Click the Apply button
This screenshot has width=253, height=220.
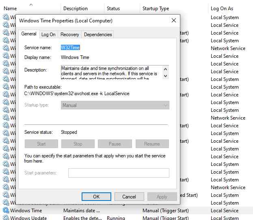click(x=162, y=197)
